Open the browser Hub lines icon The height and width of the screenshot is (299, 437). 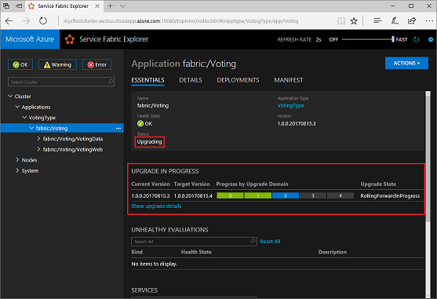tap(377, 20)
